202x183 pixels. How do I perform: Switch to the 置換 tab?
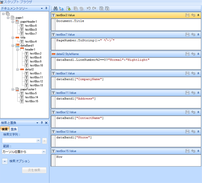(14, 129)
